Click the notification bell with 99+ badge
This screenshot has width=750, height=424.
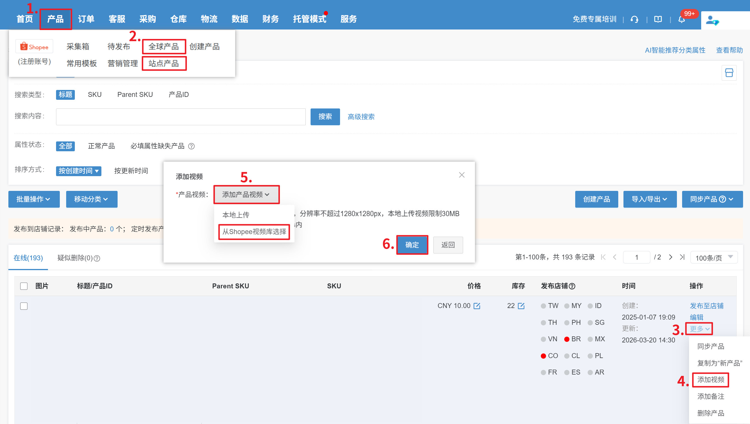681,19
